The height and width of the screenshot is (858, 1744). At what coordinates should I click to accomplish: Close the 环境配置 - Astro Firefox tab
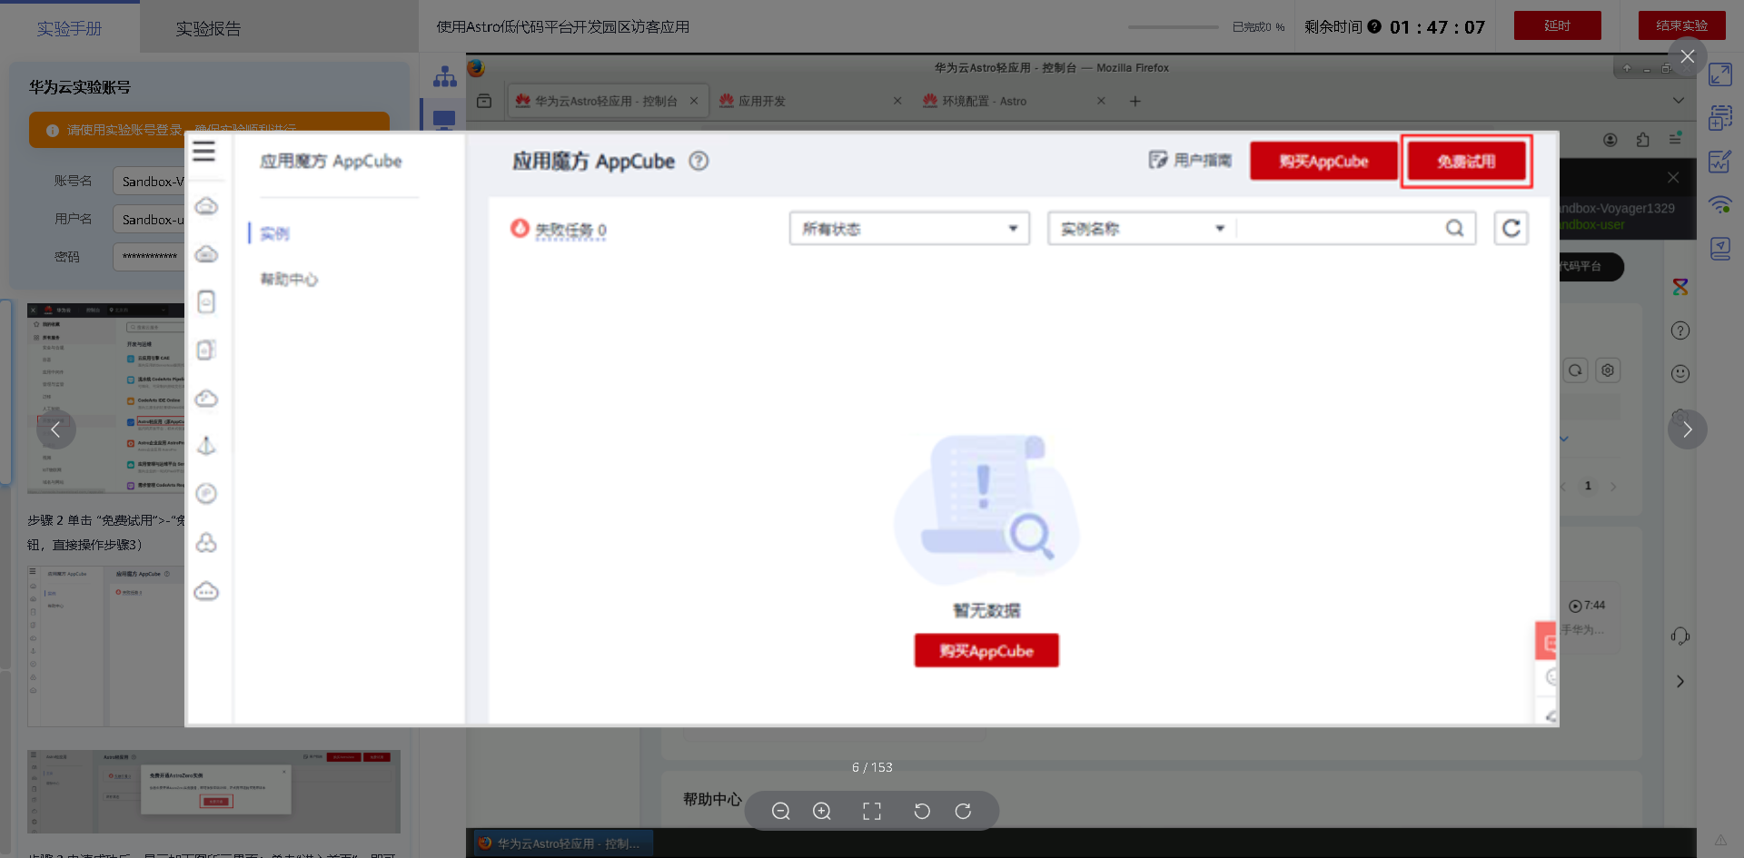pos(1101,101)
